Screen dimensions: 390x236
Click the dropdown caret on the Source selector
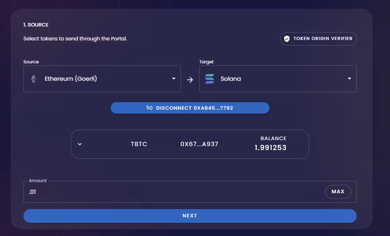pos(173,78)
